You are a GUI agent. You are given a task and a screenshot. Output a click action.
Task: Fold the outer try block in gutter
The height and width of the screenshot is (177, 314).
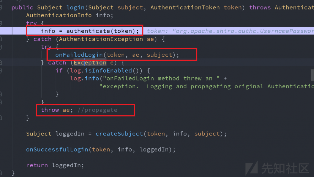point(1,23)
